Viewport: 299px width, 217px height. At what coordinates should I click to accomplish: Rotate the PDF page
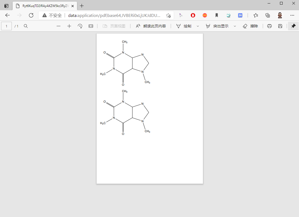tap(80, 26)
